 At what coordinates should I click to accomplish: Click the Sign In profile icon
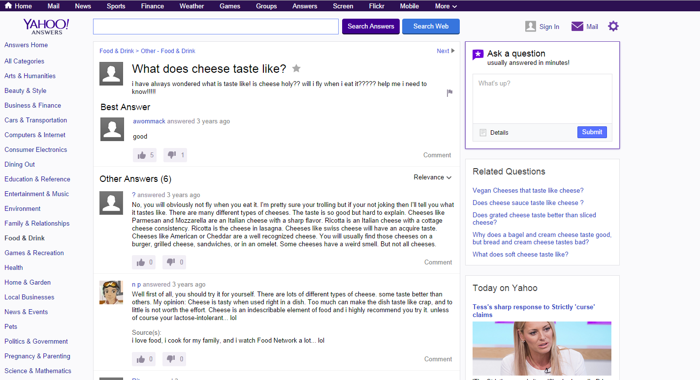530,27
